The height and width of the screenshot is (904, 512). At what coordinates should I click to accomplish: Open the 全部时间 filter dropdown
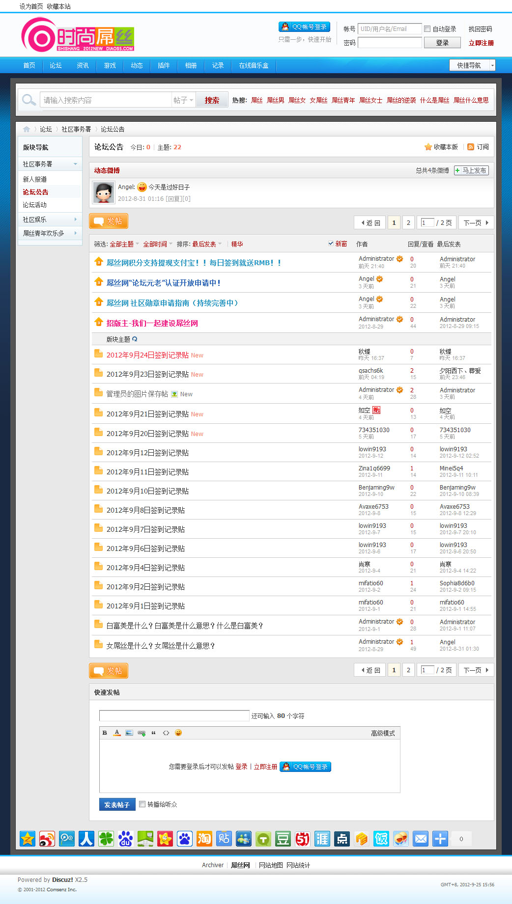coord(158,244)
